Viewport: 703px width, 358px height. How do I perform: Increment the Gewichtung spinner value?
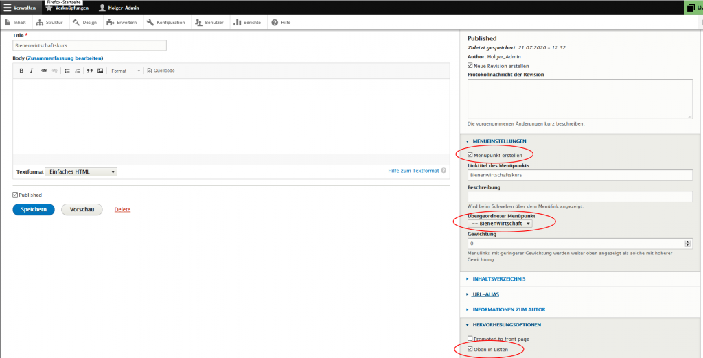click(x=687, y=241)
